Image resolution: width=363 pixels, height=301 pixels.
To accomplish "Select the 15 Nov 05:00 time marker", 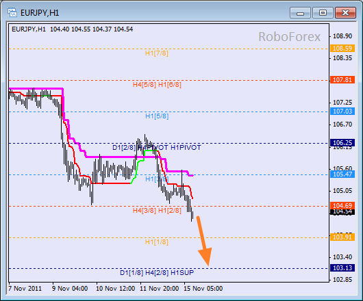I will pos(203,289).
